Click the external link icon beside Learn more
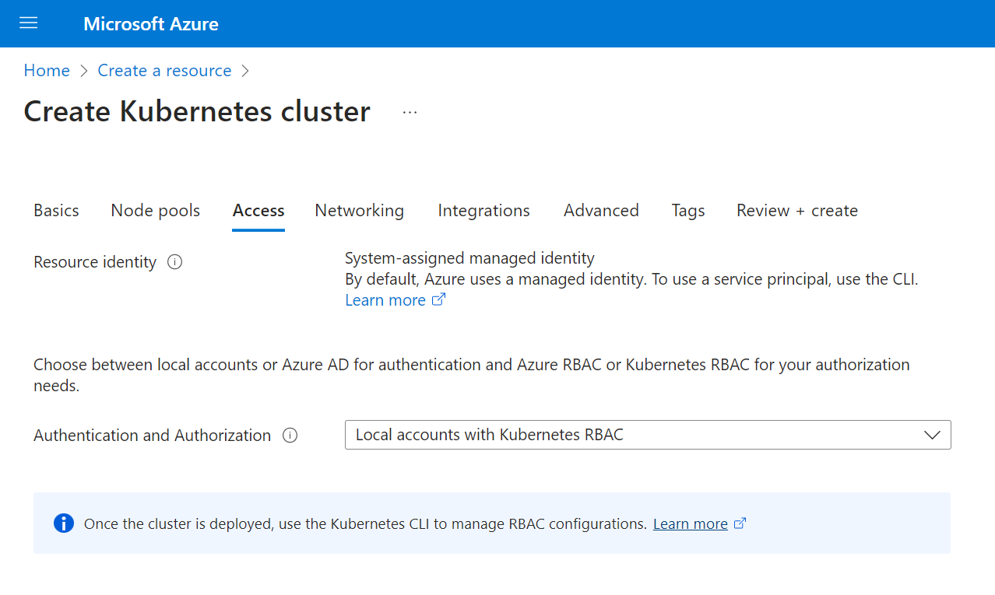 tap(438, 299)
